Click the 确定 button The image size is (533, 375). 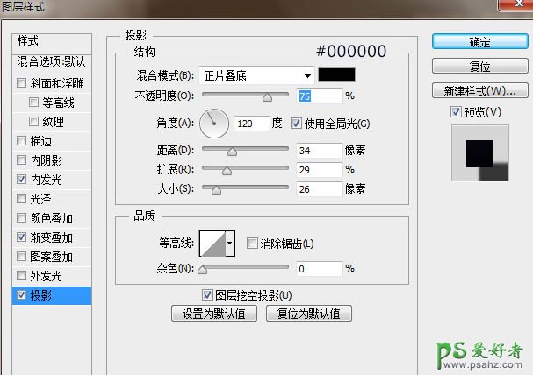[479, 41]
